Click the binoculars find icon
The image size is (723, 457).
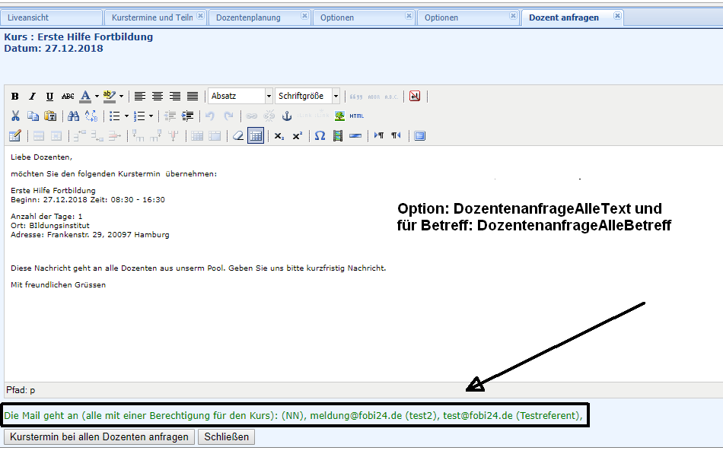(x=73, y=116)
